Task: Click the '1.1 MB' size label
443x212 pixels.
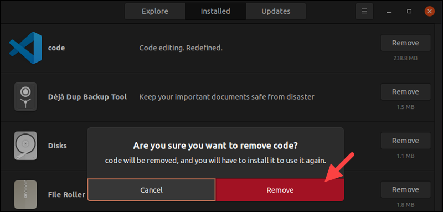Action: [x=405, y=156]
